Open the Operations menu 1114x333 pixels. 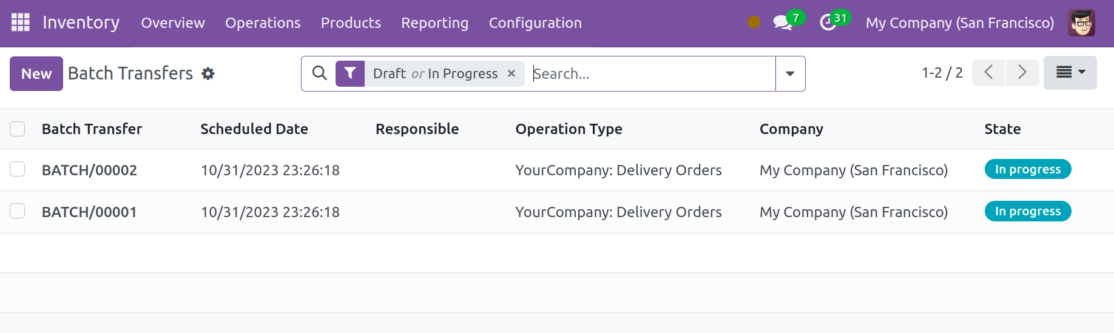click(263, 23)
